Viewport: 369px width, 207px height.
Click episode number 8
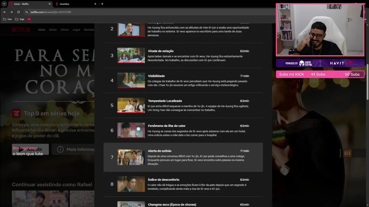(112, 184)
